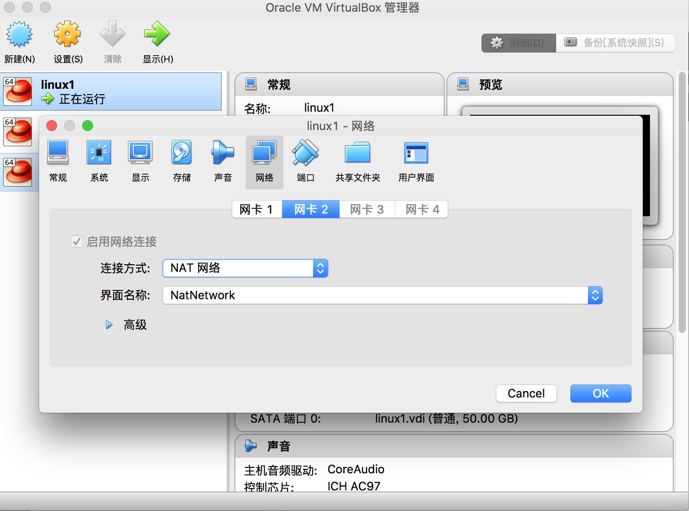Click the CoreAudio host driver value
Screen dimensions: 689x511
pos(356,469)
